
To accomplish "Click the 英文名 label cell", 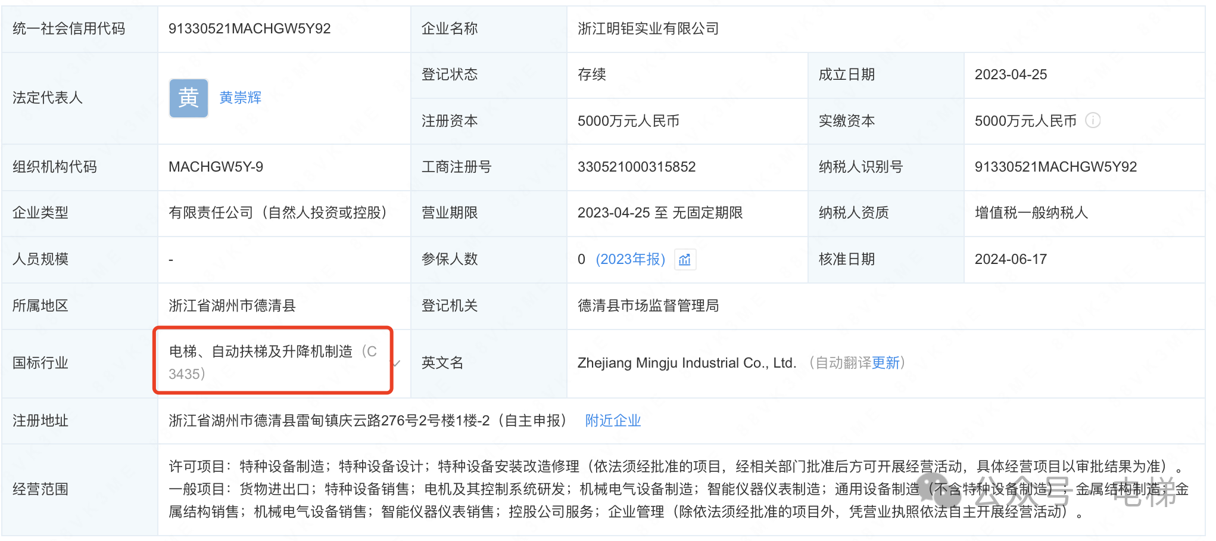I will point(489,363).
